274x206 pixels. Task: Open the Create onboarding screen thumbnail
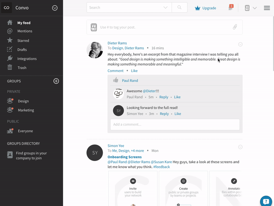(x=183, y=188)
